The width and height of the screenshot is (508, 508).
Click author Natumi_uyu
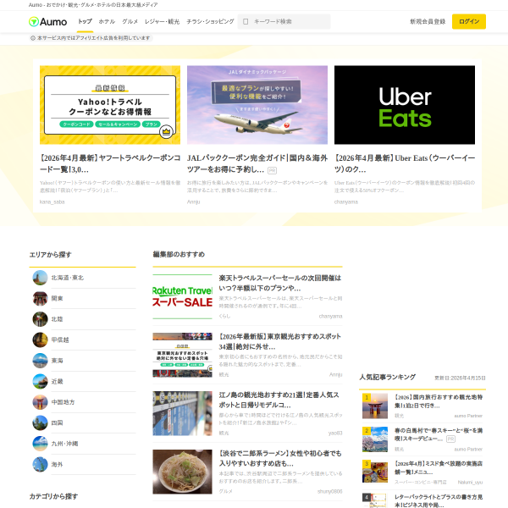[470, 483]
